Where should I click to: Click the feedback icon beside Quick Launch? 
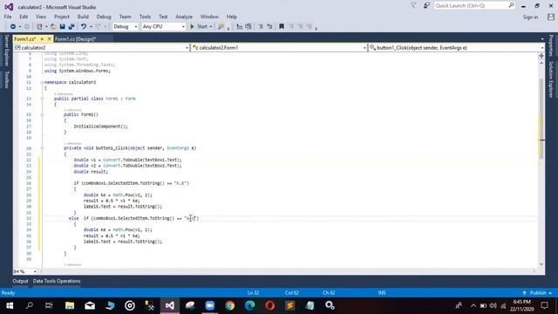pyautogui.click(x=426, y=5)
